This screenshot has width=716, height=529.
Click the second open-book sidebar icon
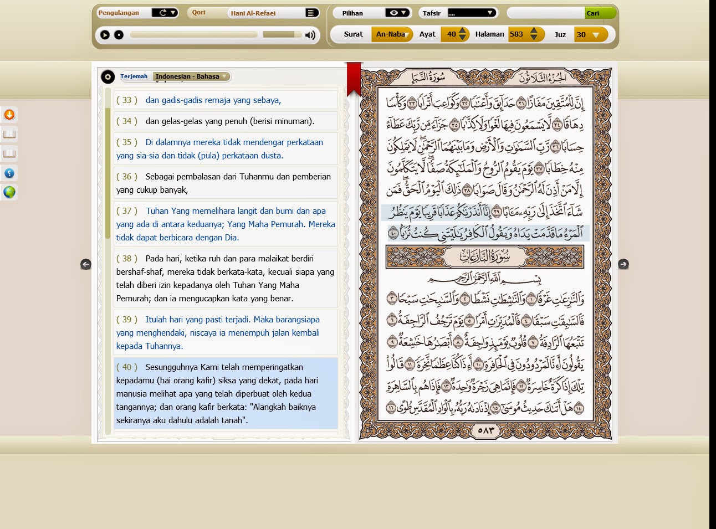click(9, 153)
